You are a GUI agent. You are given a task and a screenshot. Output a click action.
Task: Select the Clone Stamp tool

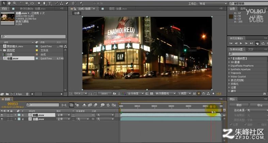click(62, 3)
